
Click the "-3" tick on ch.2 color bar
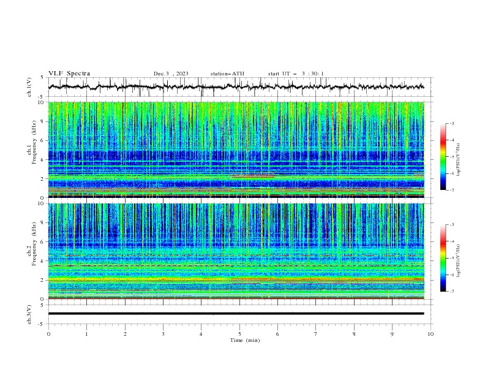(451, 225)
